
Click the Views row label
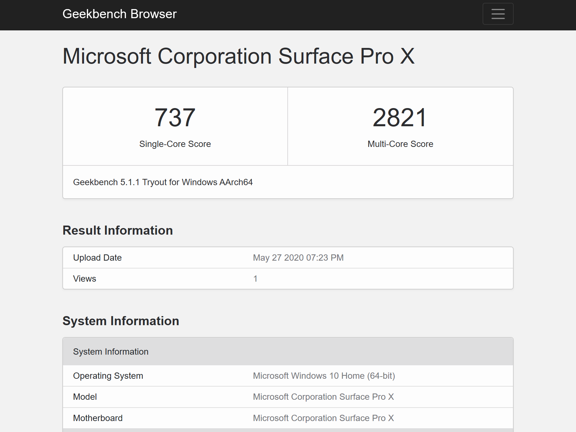click(x=85, y=278)
